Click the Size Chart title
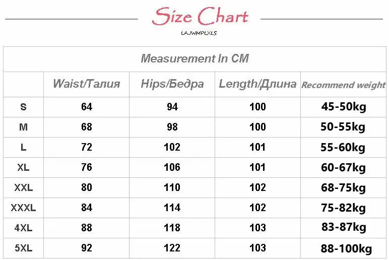This screenshot has width=389, height=260. coord(200,16)
